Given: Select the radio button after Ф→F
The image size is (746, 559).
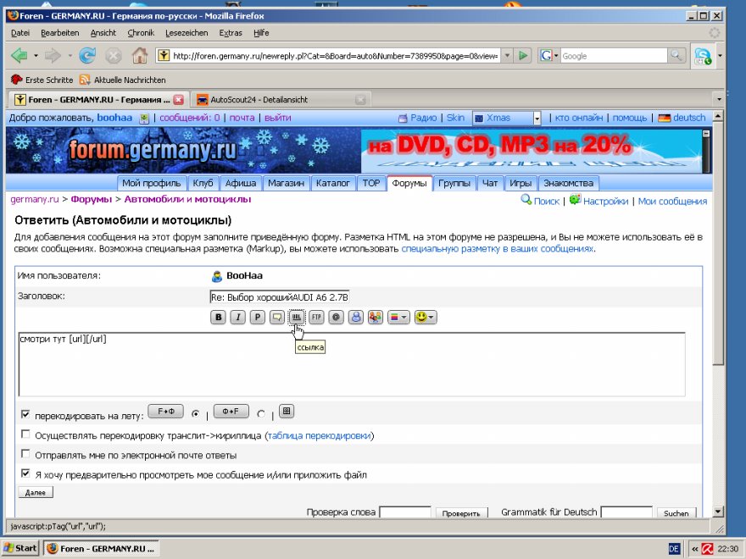Looking at the screenshot, I should [261, 414].
